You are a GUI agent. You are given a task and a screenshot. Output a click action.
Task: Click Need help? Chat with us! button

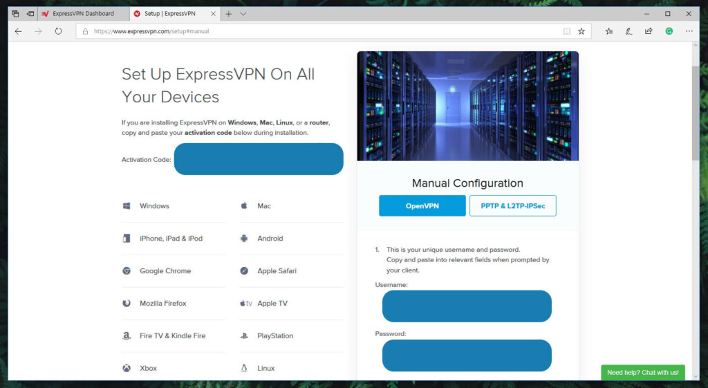pos(643,373)
